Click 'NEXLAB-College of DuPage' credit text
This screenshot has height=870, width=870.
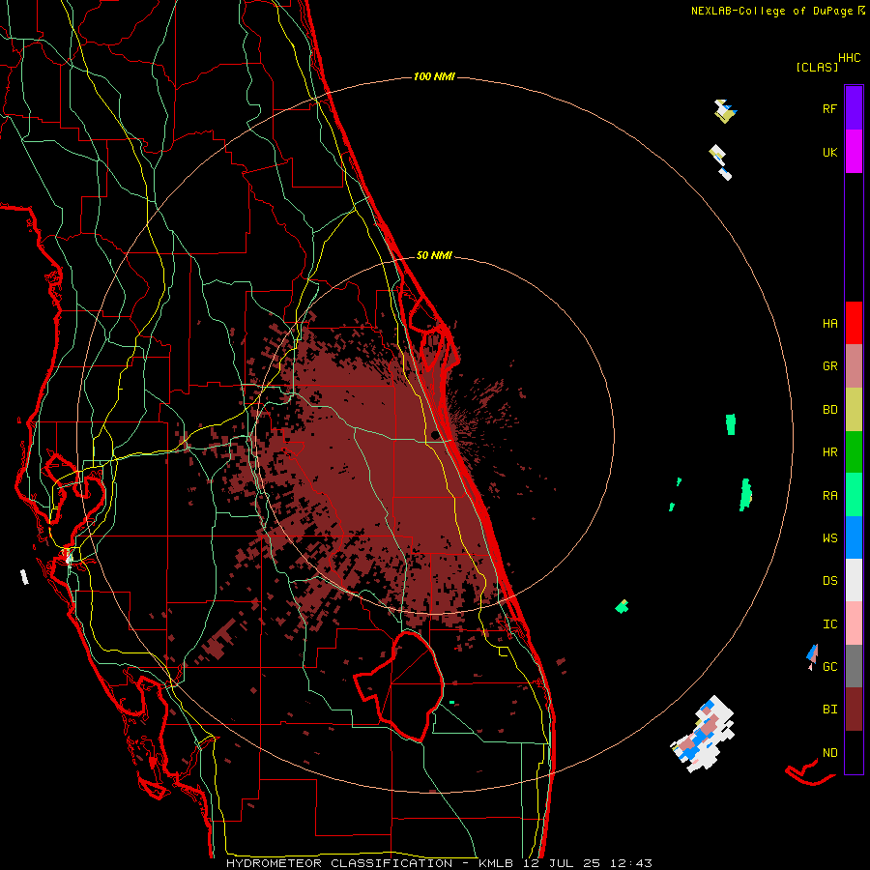pyautogui.click(x=771, y=11)
